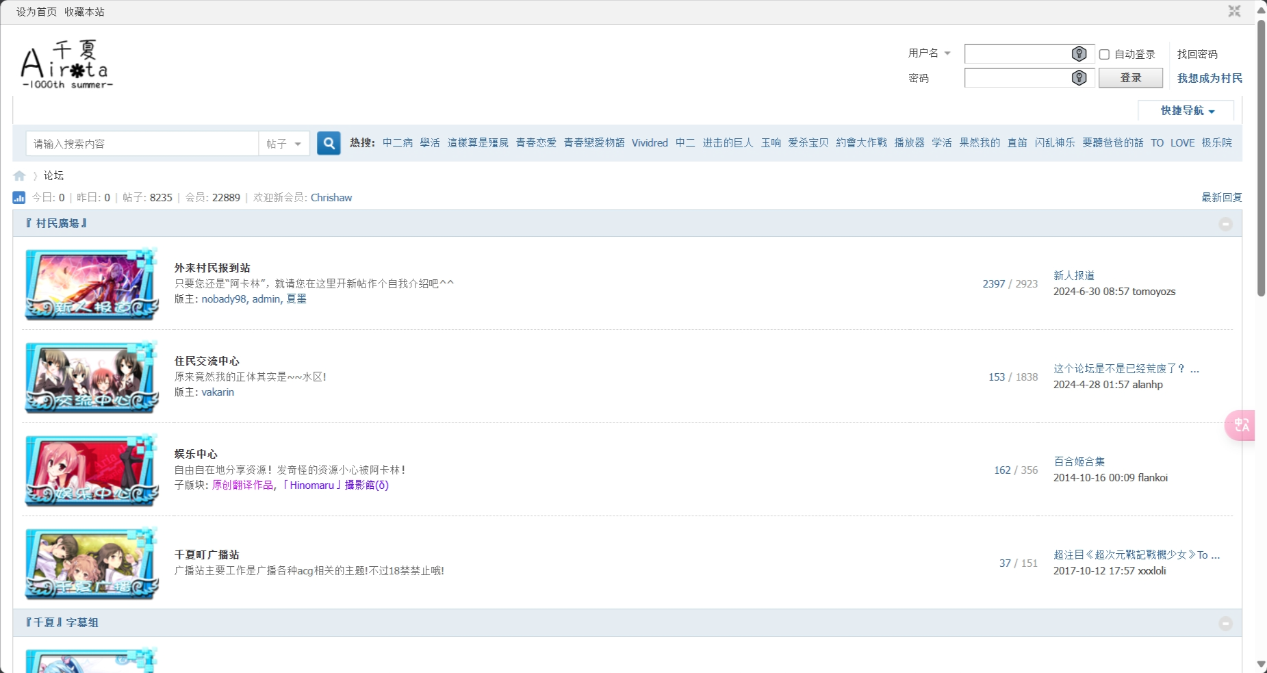Open user alanhp's profile
The height and width of the screenshot is (673, 1267).
(x=1148, y=384)
